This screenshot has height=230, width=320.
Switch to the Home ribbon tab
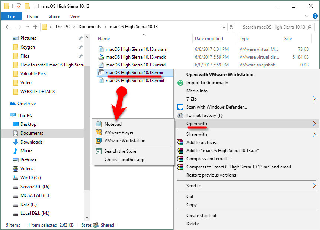click(32, 16)
